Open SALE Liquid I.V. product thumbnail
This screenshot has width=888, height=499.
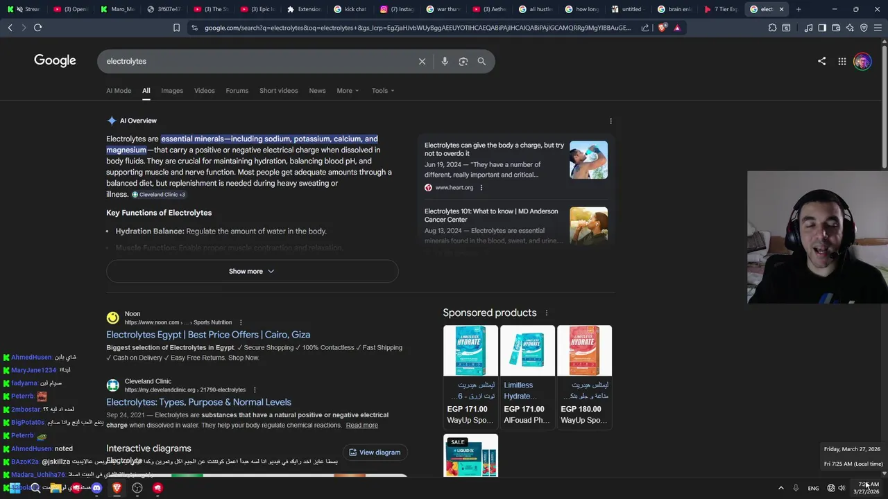470,455
